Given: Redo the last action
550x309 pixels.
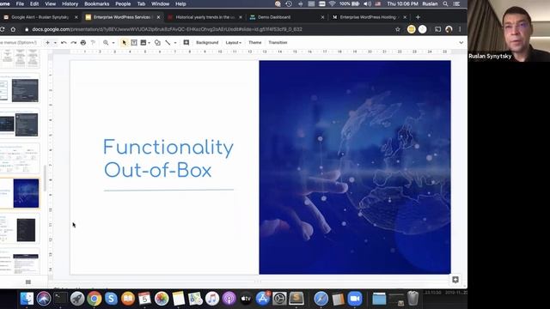Looking at the screenshot, I should point(73,42).
